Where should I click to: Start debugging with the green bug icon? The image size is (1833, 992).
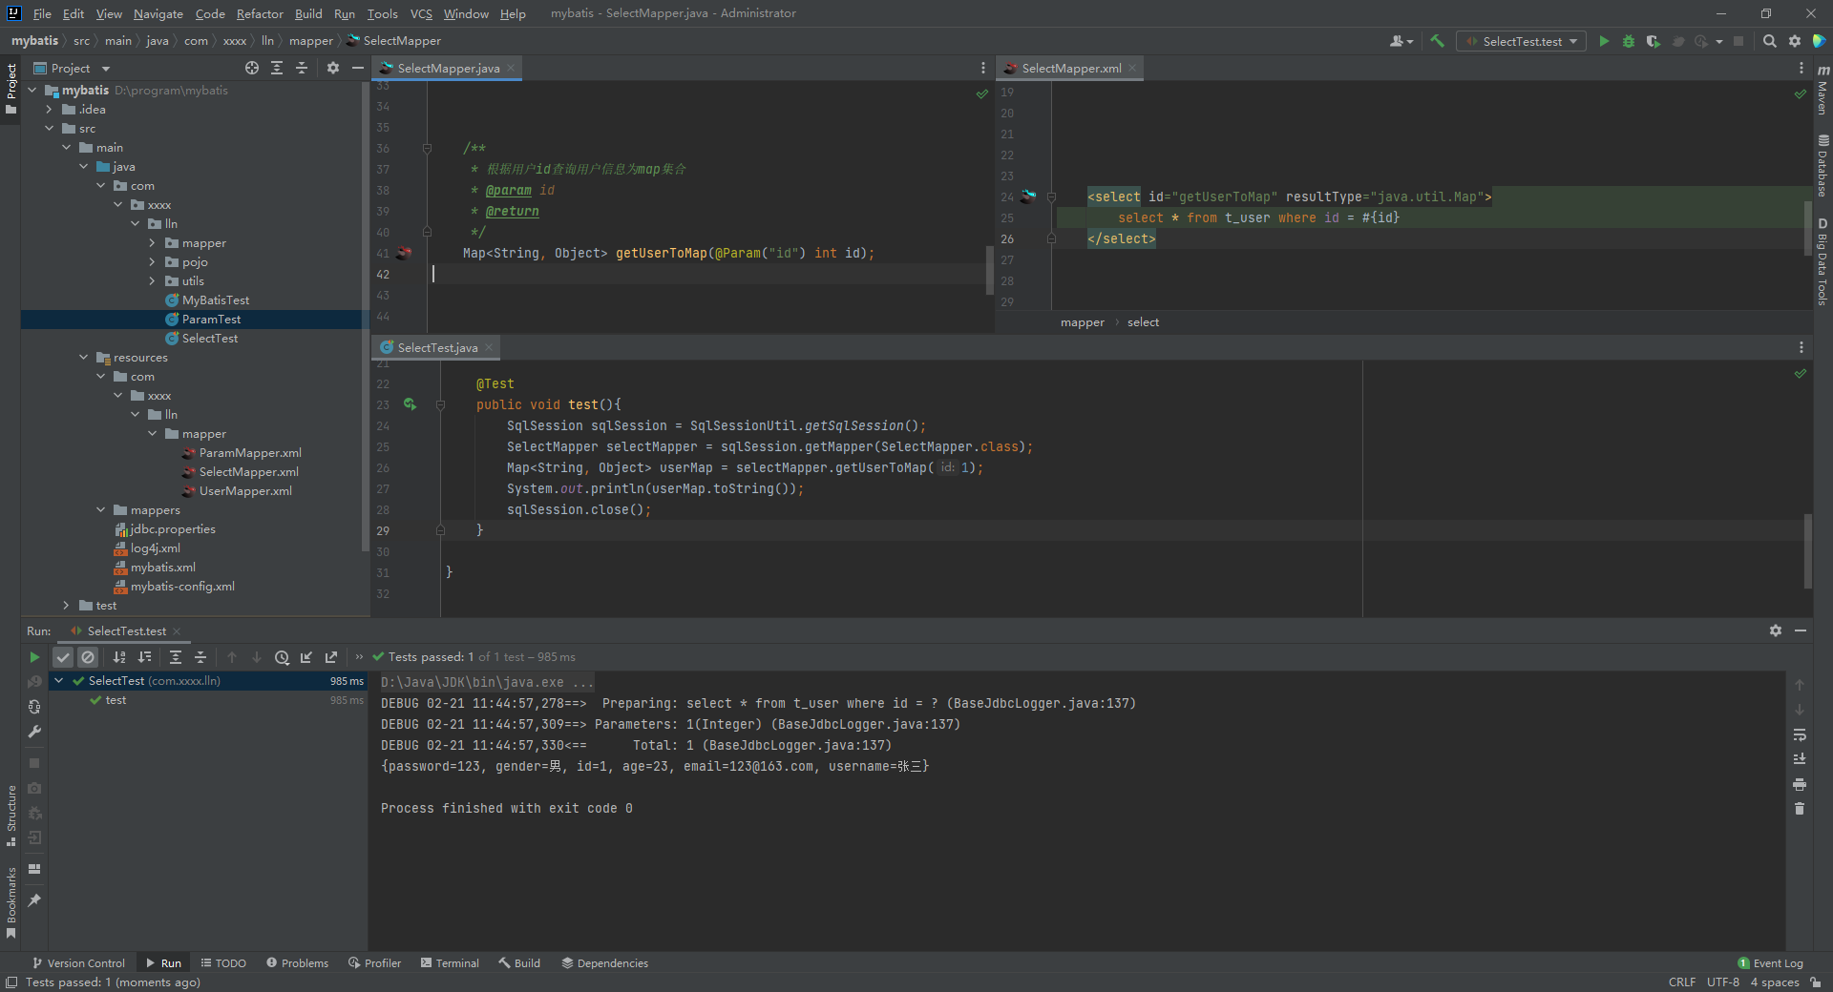click(1629, 41)
